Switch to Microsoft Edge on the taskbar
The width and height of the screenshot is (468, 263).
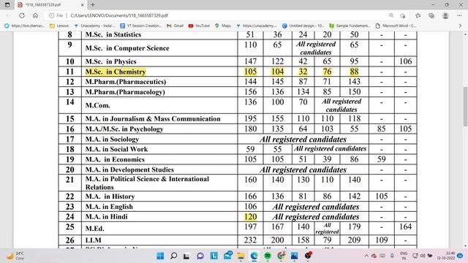pyautogui.click(x=254, y=256)
